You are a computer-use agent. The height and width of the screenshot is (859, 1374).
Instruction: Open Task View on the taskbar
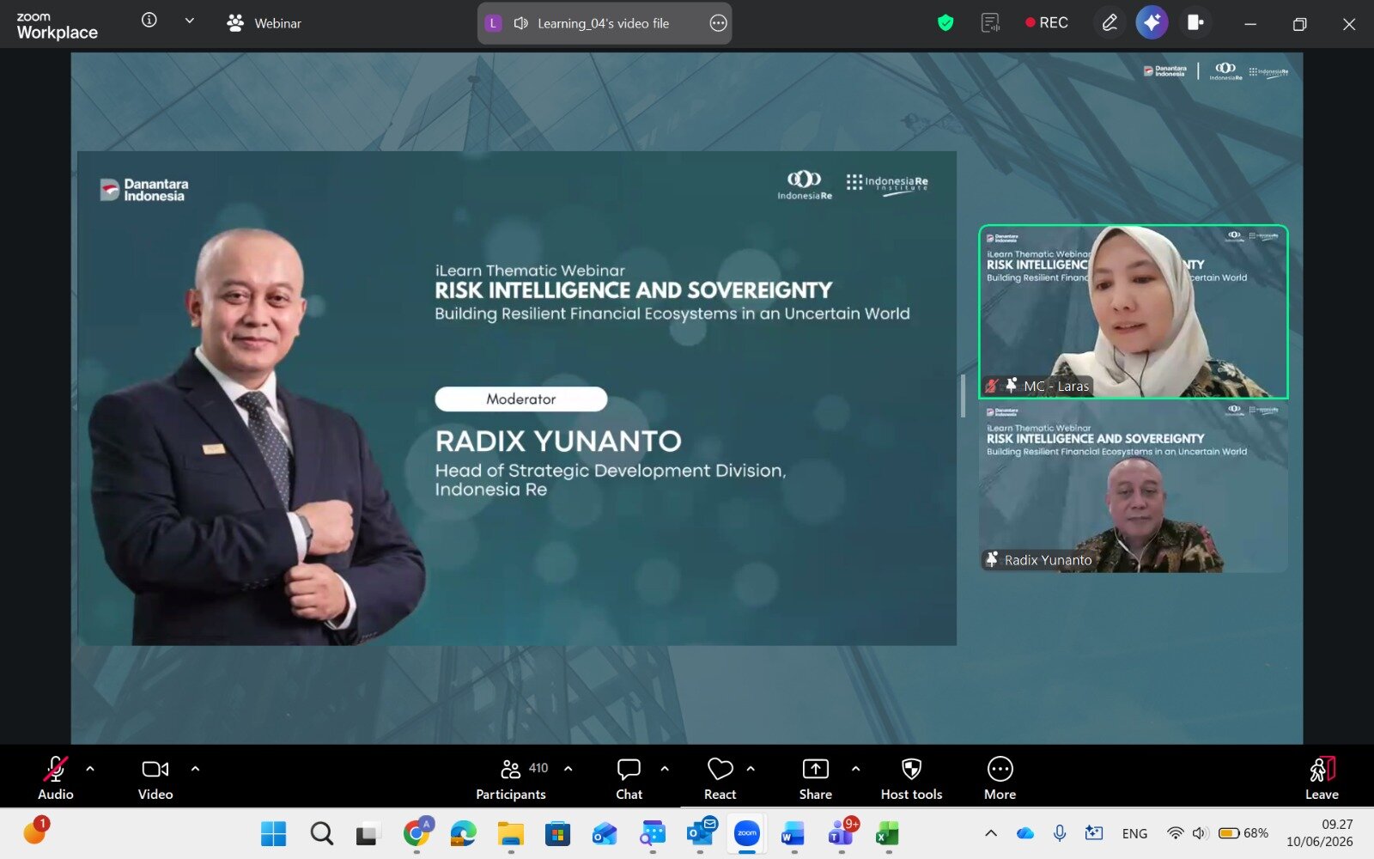[x=368, y=833]
